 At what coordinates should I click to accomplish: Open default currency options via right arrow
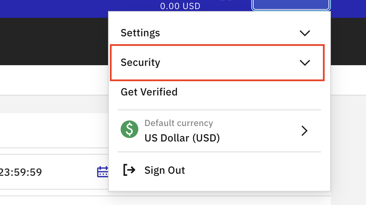304,131
